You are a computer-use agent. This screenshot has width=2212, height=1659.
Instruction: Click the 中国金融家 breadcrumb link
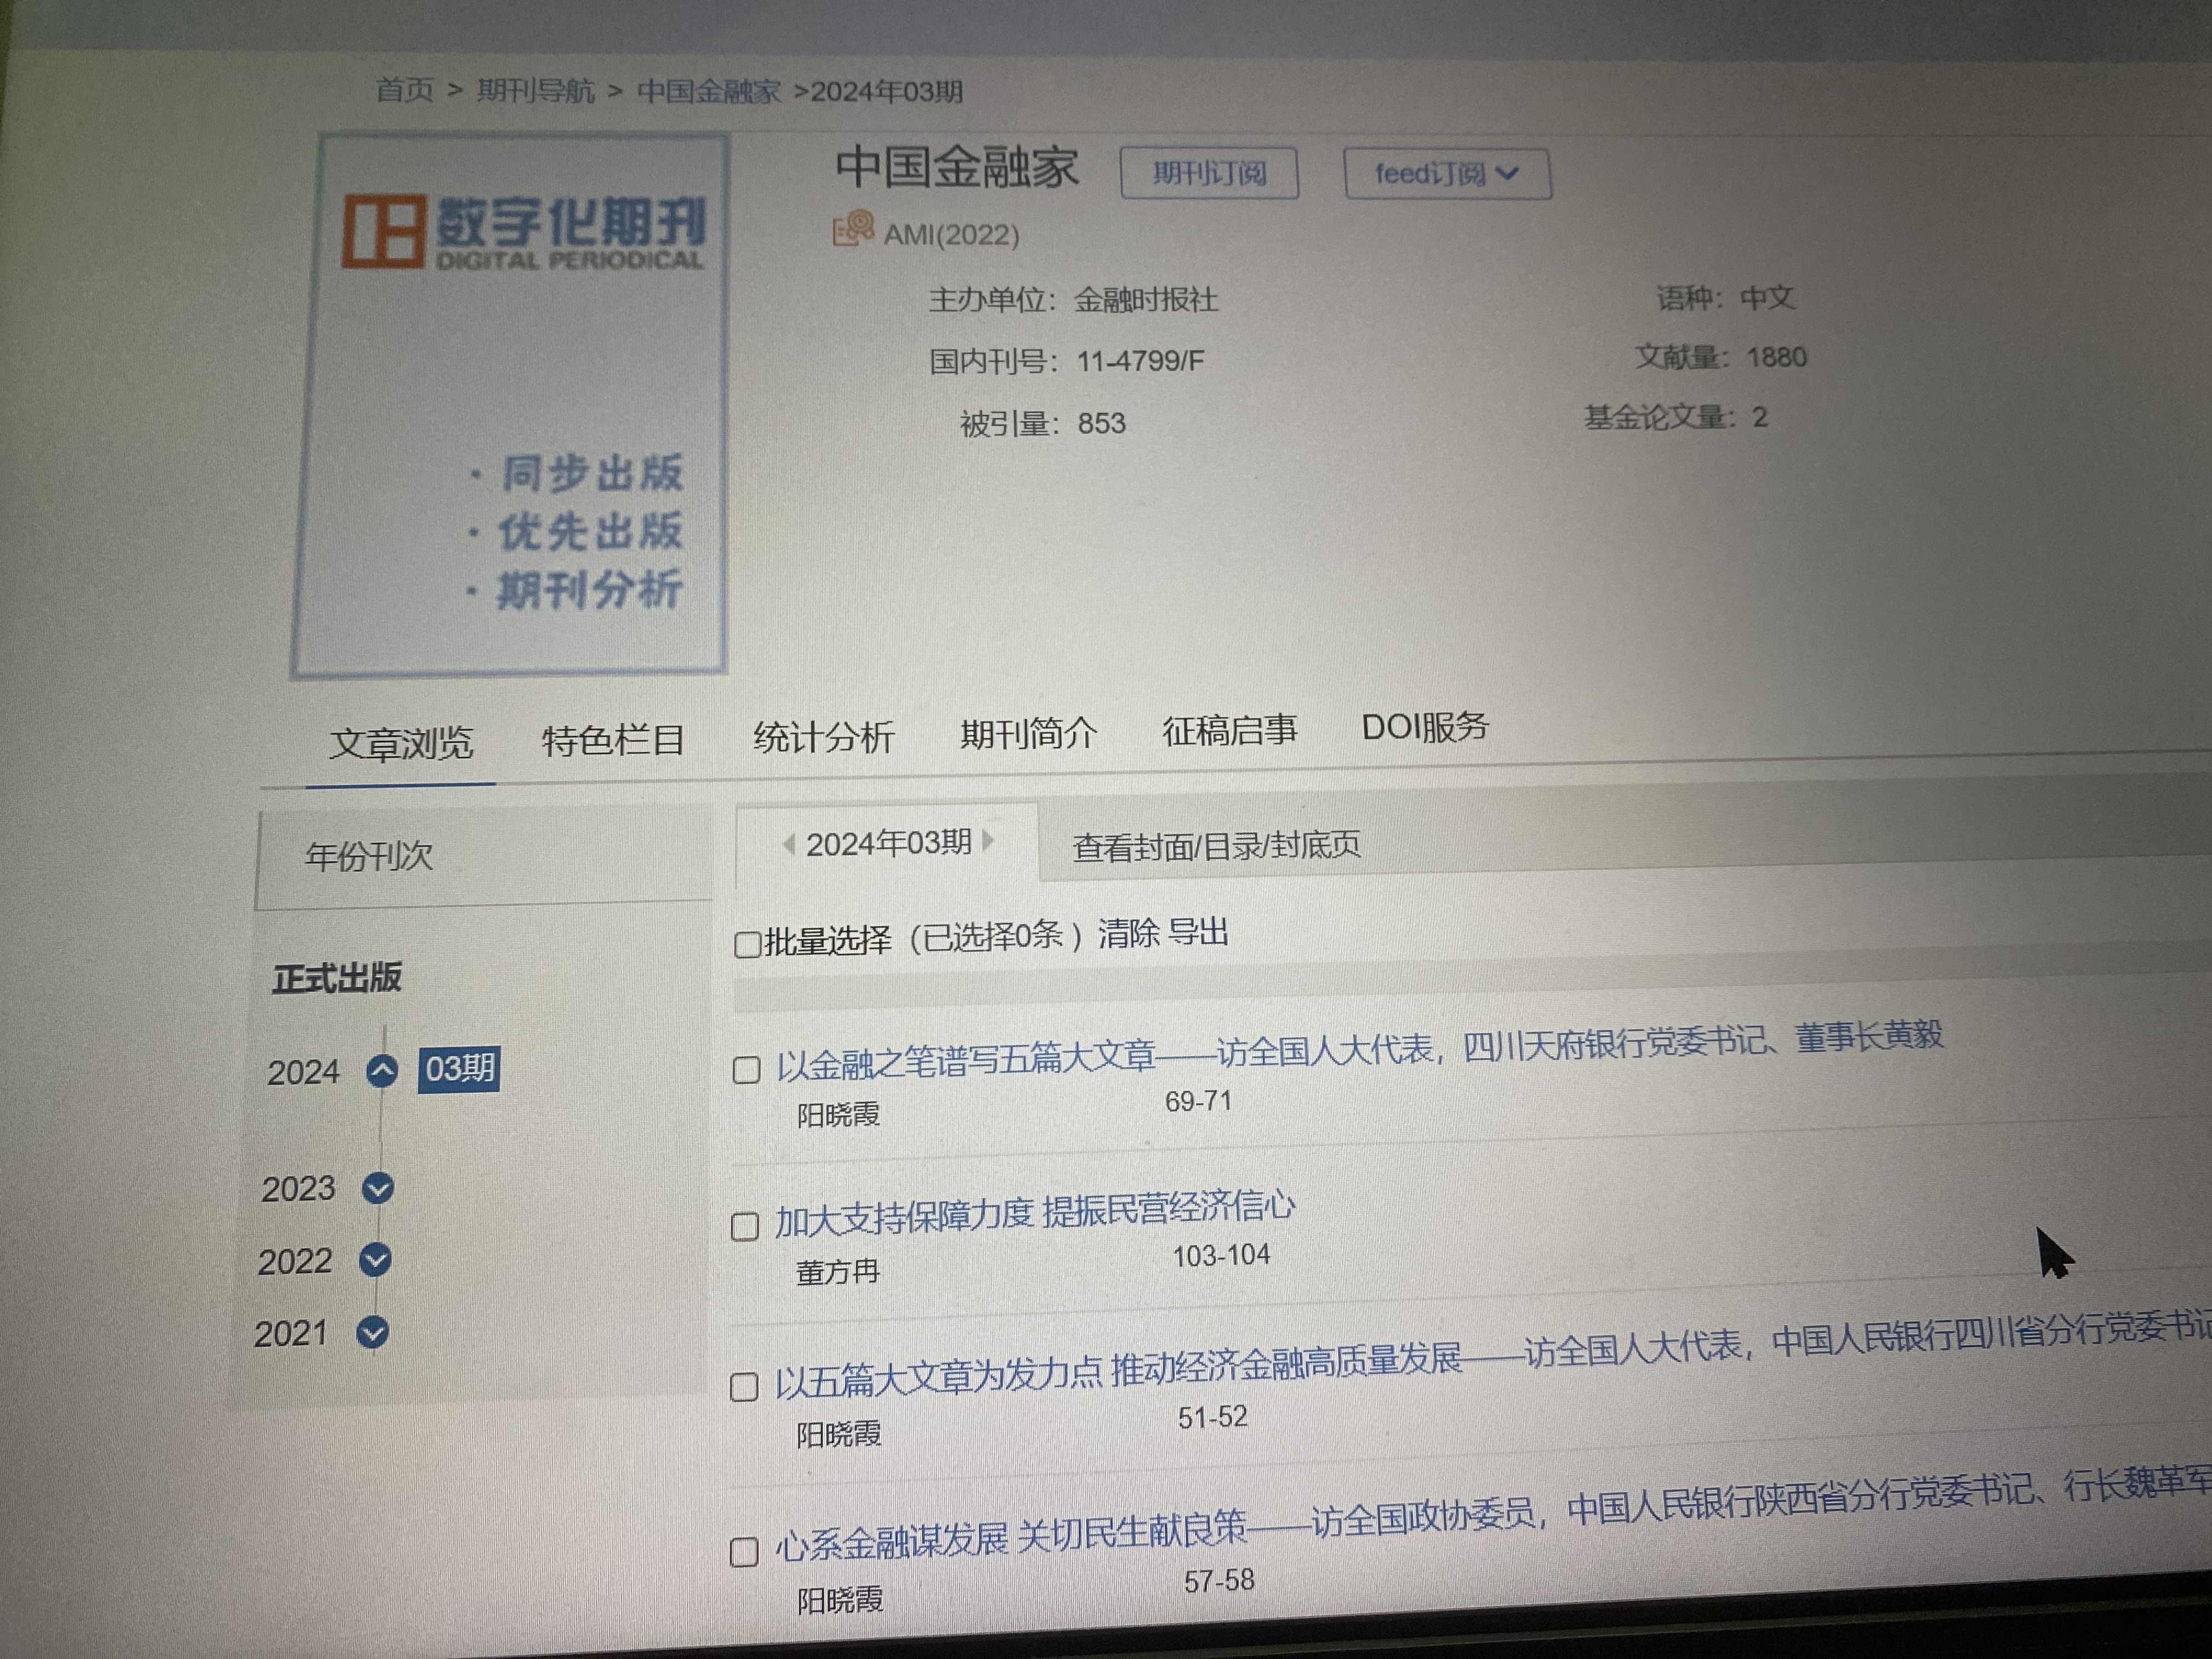tap(708, 92)
